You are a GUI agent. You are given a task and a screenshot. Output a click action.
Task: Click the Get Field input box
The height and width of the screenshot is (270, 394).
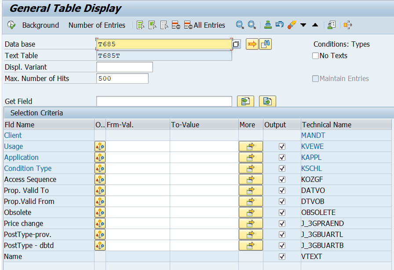[x=164, y=101]
